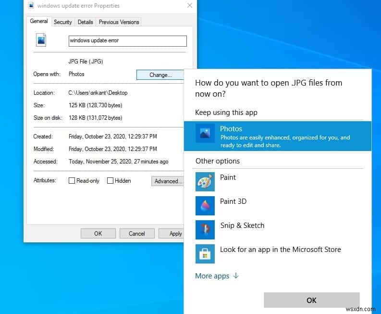381x314 pixels.
Task: Select the Snip & Sketch icon
Action: click(x=205, y=230)
